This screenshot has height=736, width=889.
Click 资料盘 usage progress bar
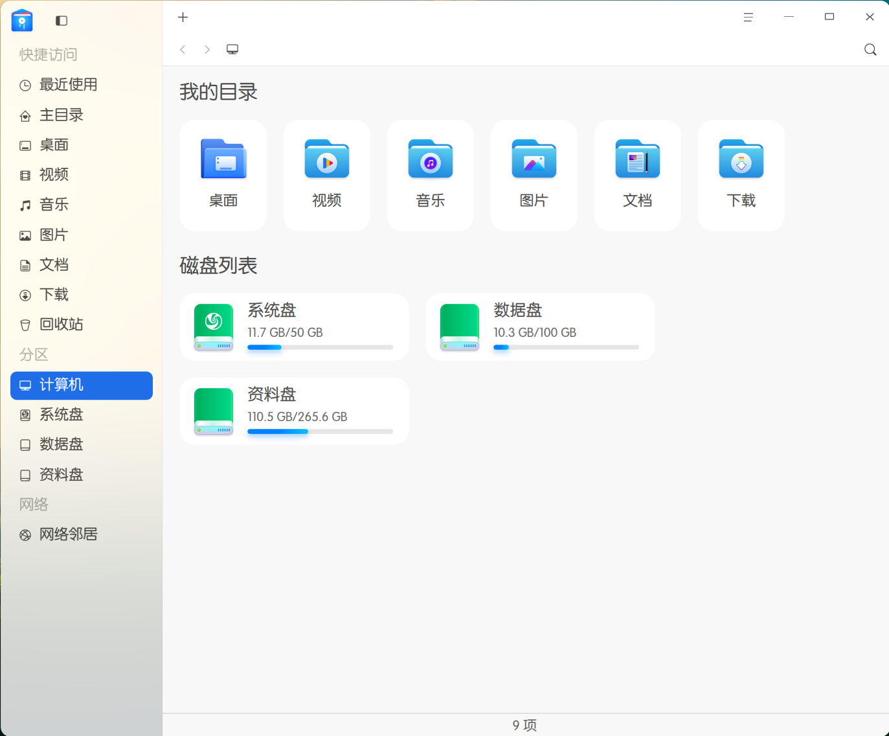[x=321, y=431]
